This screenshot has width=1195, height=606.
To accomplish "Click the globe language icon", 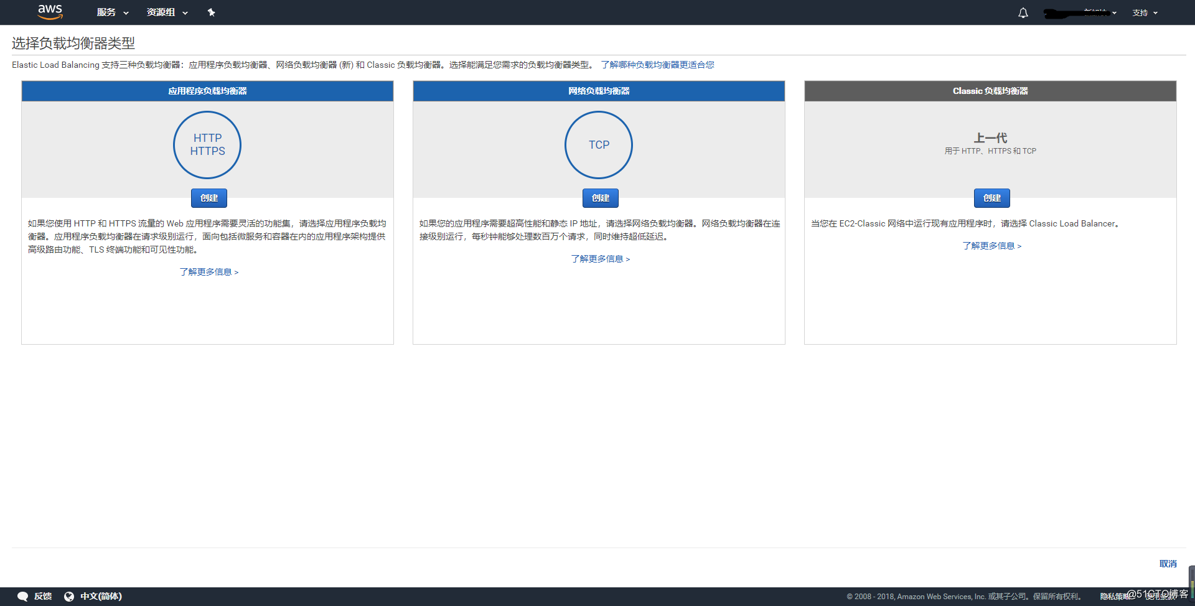I will (69, 596).
